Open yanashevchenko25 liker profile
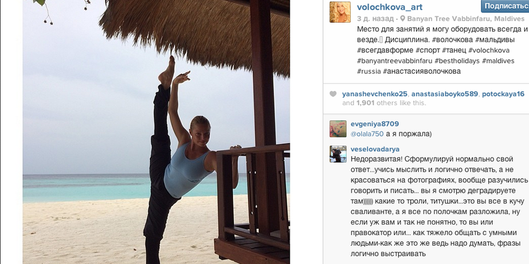This screenshot has height=264, width=529. coord(374,94)
